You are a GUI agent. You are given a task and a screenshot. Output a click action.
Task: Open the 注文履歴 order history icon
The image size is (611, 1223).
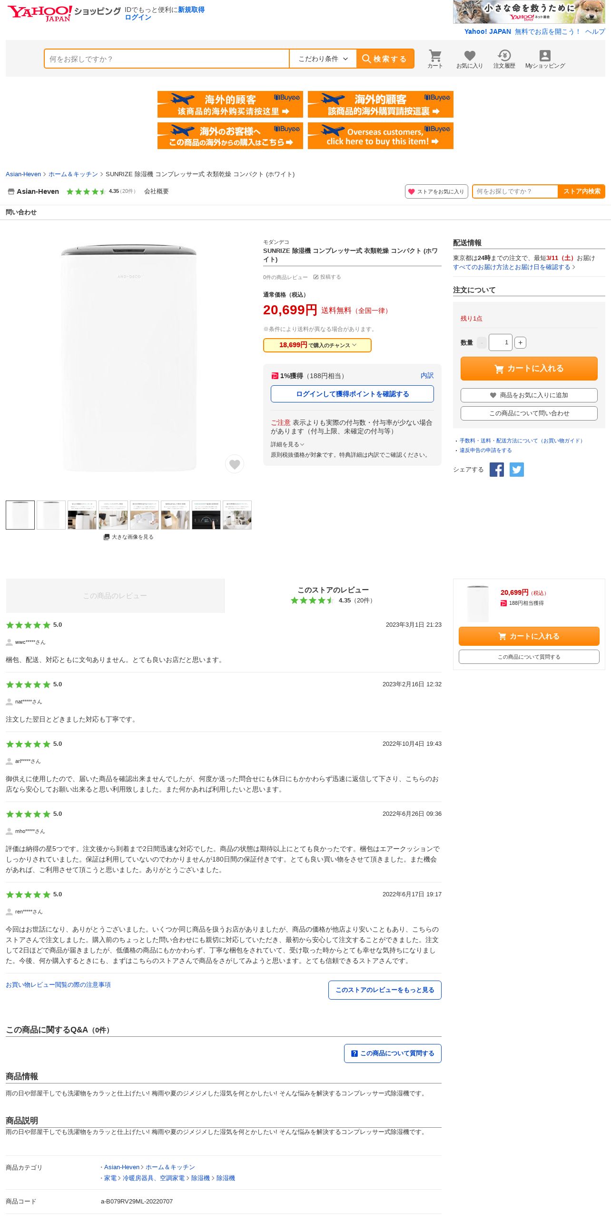[504, 59]
